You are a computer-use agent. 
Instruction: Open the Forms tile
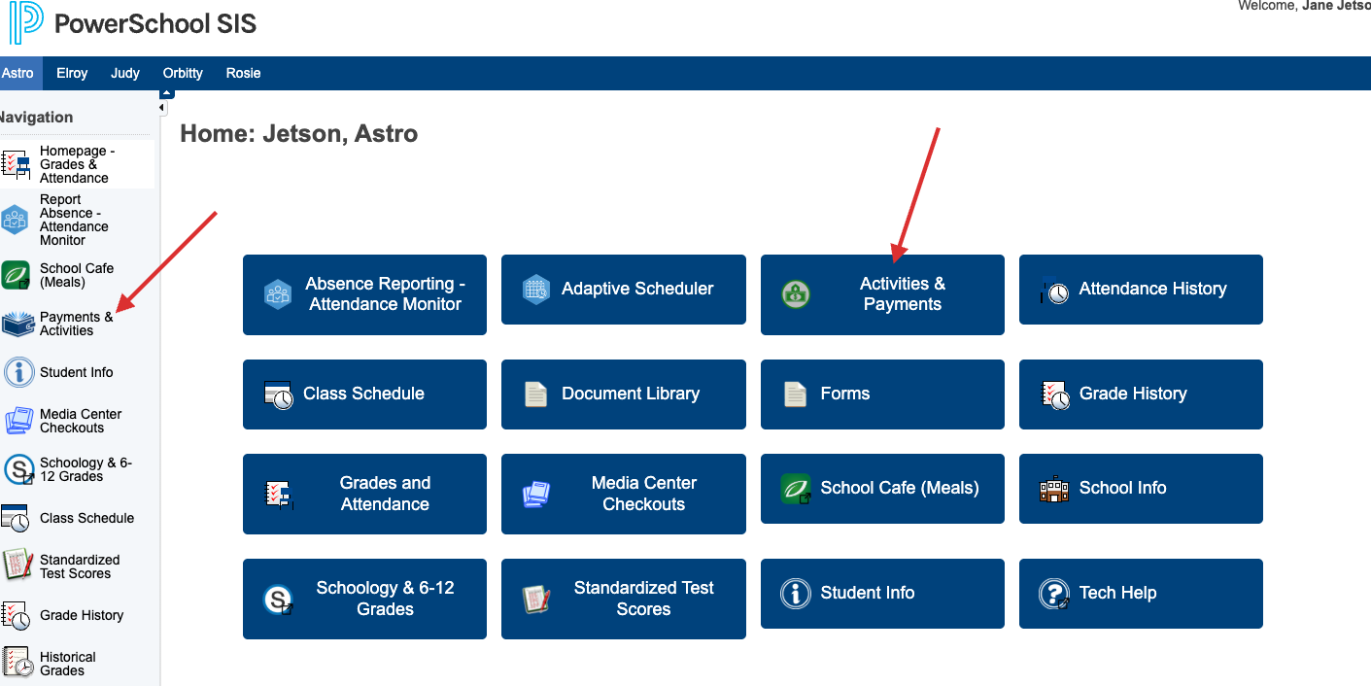coord(882,394)
